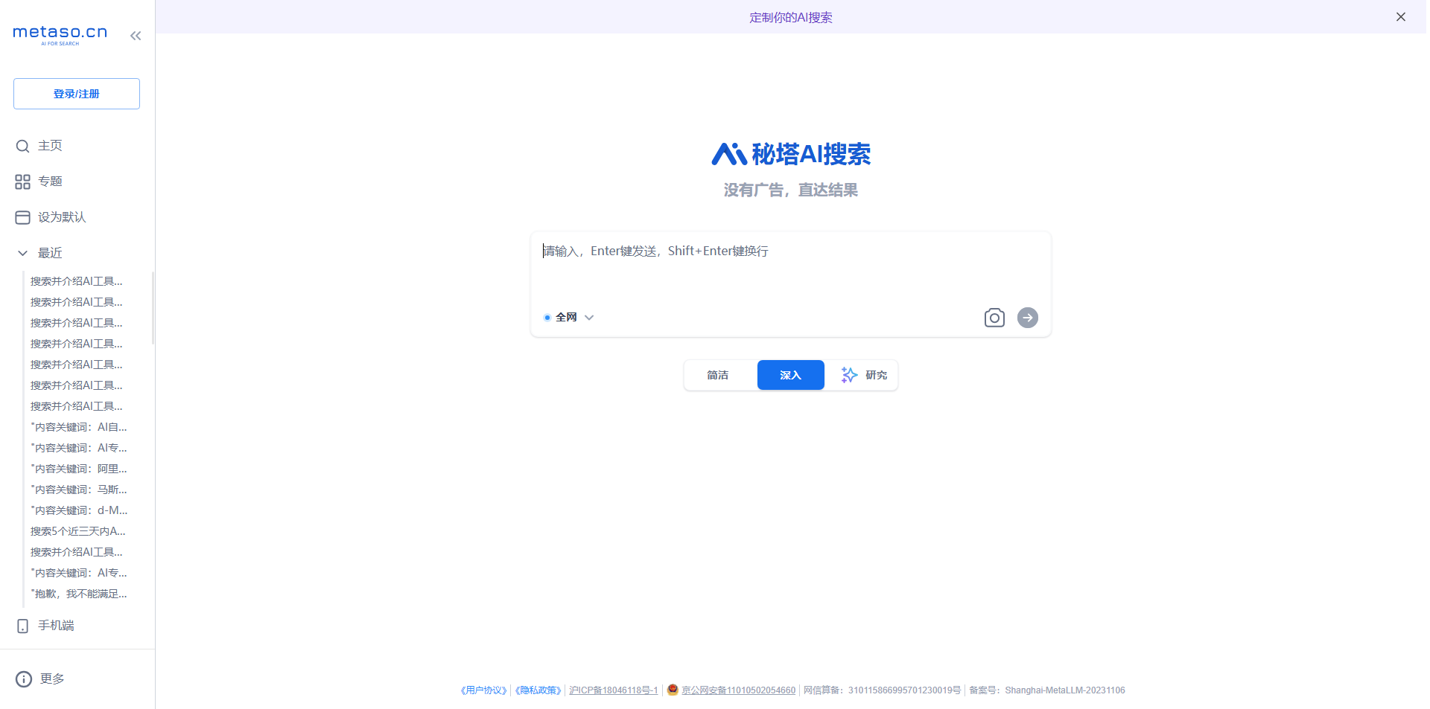Open the 《隐私政策》 link
This screenshot has height=709, width=1430.
(538, 690)
